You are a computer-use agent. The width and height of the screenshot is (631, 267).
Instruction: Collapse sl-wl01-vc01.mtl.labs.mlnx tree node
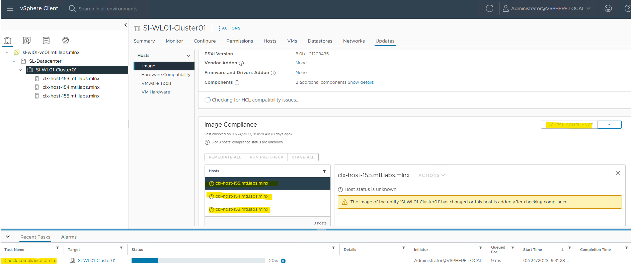pos(7,53)
